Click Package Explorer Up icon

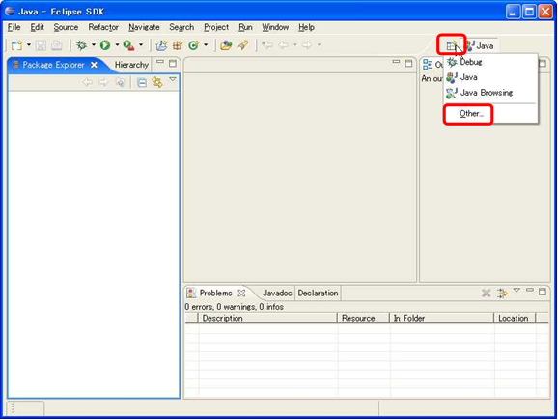coord(121,82)
